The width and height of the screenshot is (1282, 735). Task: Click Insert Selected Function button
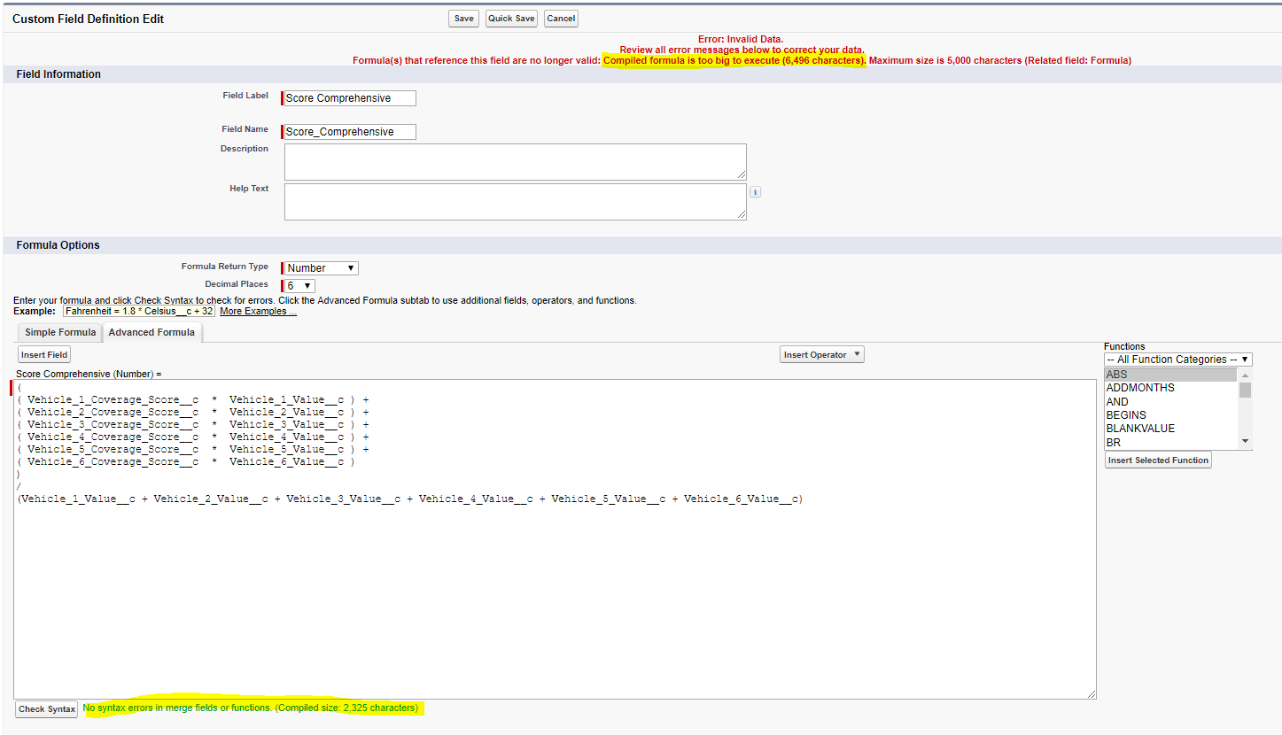1157,459
